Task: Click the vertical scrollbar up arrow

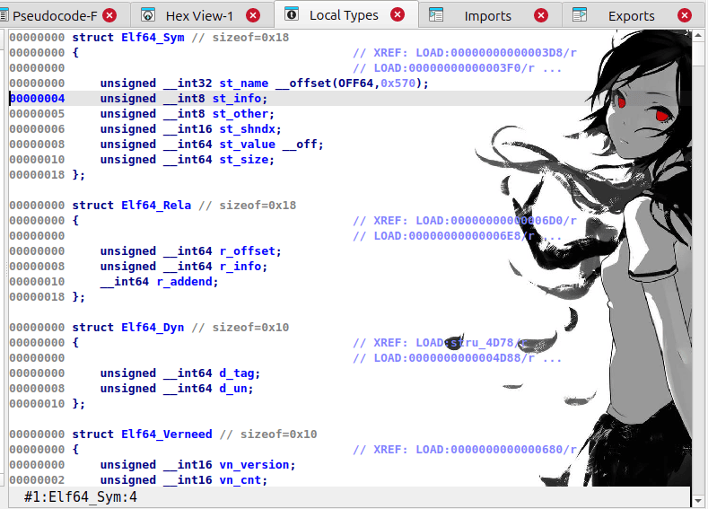Action: 698,35
